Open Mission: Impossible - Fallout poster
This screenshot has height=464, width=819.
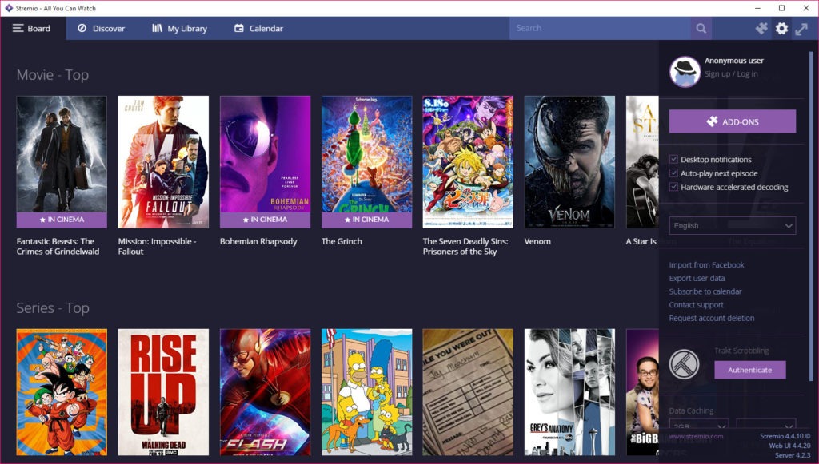point(163,161)
